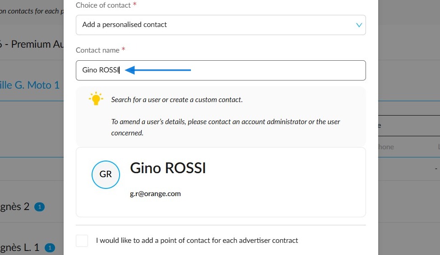Viewport: 440px width, 255px height.
Task: Click the Premium Au heading in background
Action: (32, 44)
